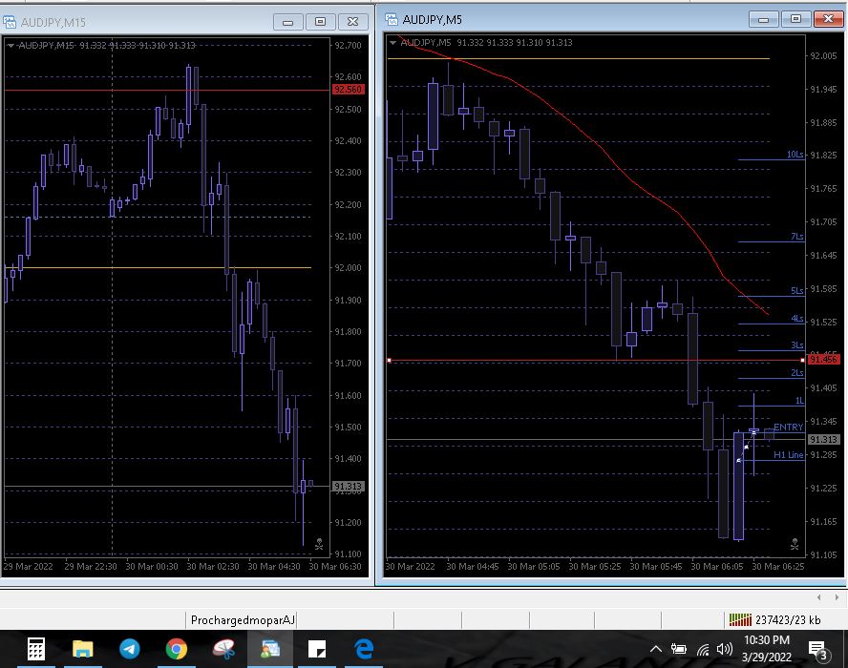Click the gray 91.313 current price label in M15

coord(348,487)
